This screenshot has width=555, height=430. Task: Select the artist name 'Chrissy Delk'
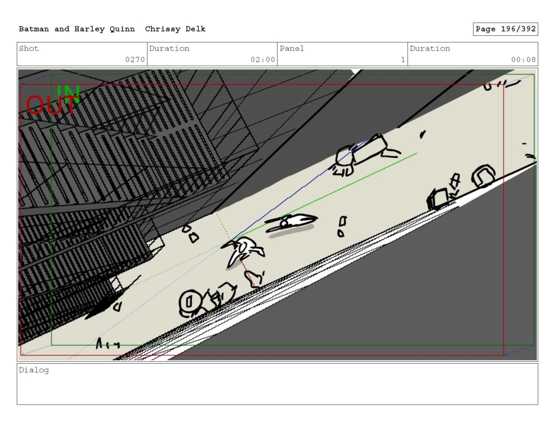[x=175, y=29]
